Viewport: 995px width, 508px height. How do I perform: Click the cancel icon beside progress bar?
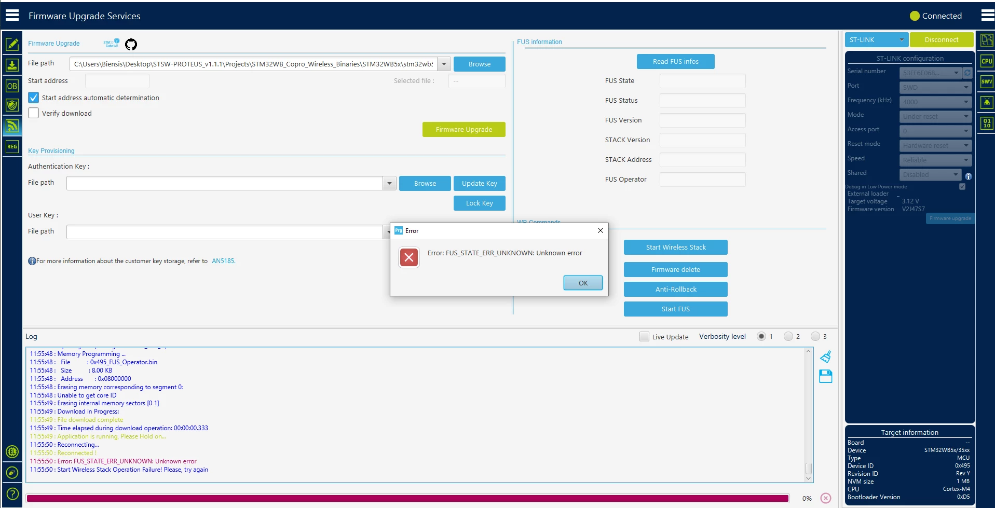coord(826,498)
